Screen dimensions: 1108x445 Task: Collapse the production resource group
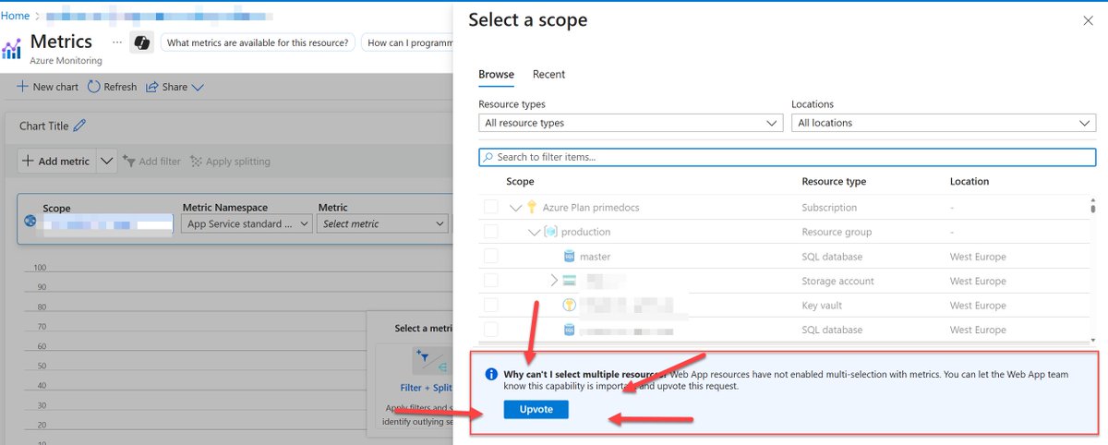[534, 232]
